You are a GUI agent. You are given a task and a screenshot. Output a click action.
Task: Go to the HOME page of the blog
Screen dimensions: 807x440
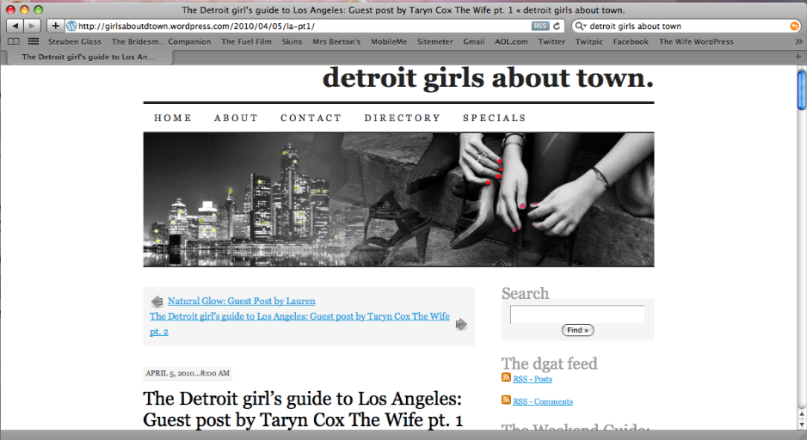pyautogui.click(x=173, y=118)
